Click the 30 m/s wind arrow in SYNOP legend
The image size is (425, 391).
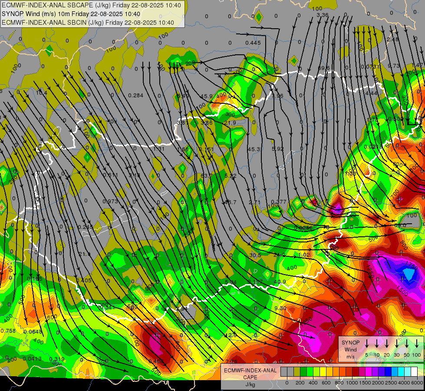pos(396,344)
